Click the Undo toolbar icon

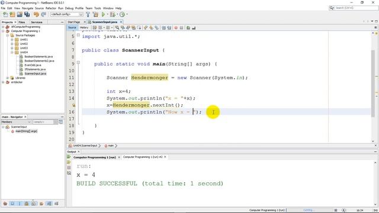coord(36,14)
